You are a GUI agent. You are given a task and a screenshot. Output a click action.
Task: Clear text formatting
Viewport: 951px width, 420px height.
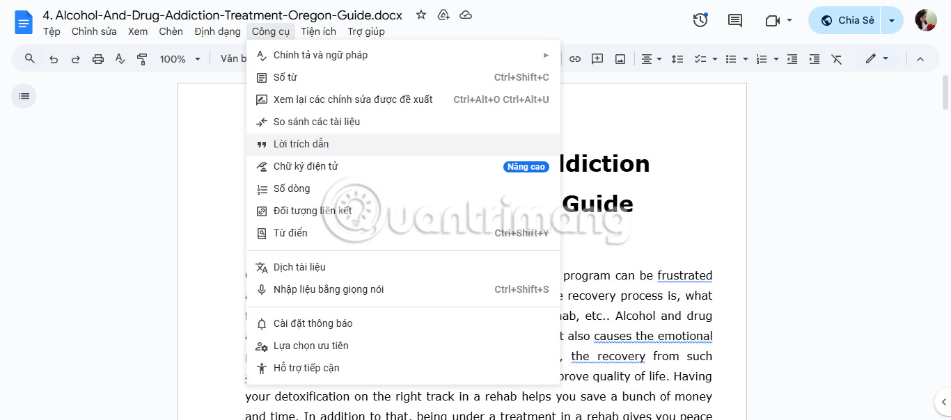tap(836, 59)
